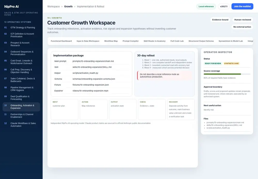This screenshot has height=179, width=258.
Task: Click main.md in inspector Files list
Action: (225, 123)
